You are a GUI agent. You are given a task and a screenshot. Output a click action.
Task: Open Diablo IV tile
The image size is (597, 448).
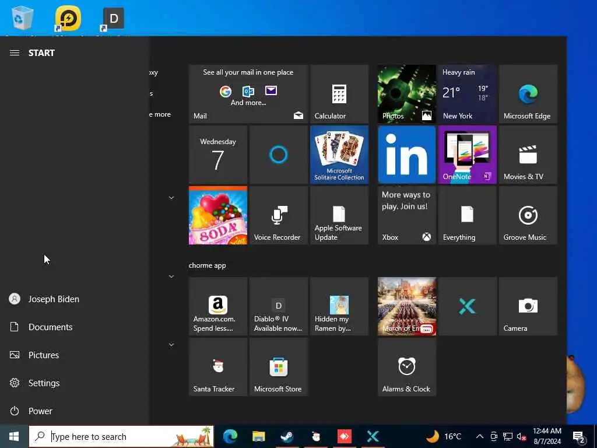click(278, 306)
